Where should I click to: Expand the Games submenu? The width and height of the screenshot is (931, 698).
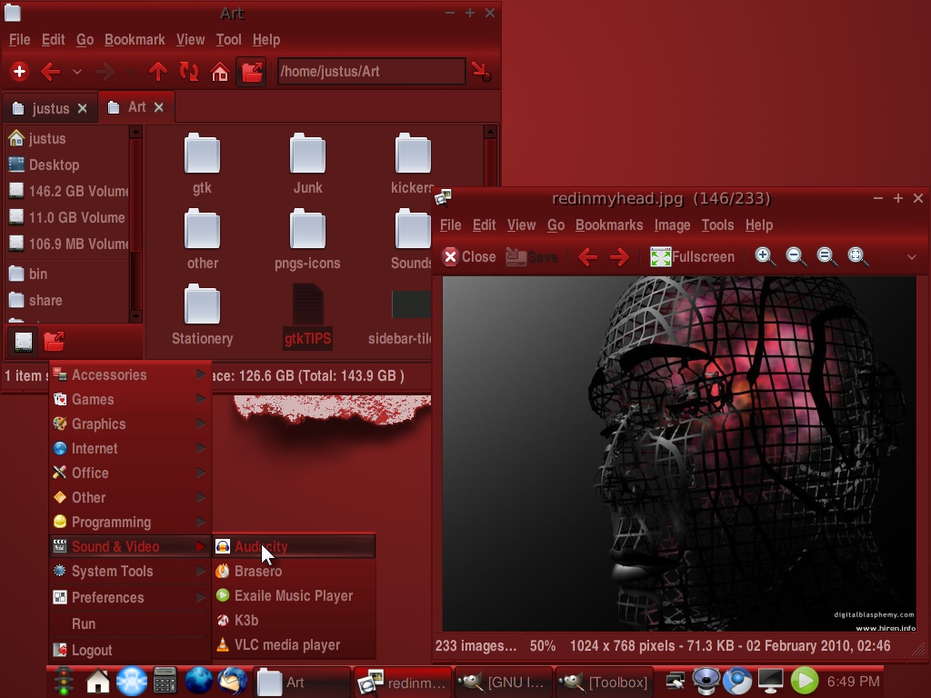pyautogui.click(x=130, y=400)
